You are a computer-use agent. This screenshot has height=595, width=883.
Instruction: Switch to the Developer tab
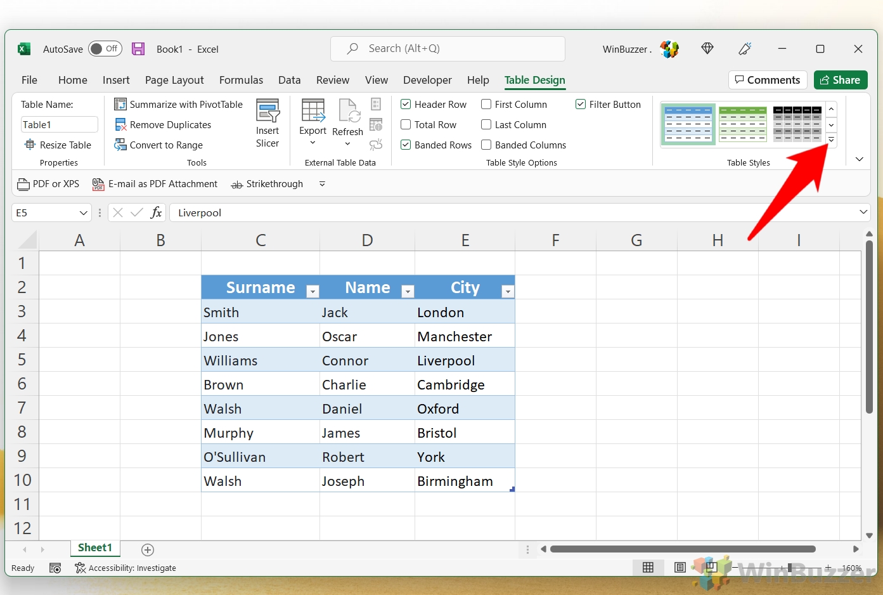tap(427, 80)
